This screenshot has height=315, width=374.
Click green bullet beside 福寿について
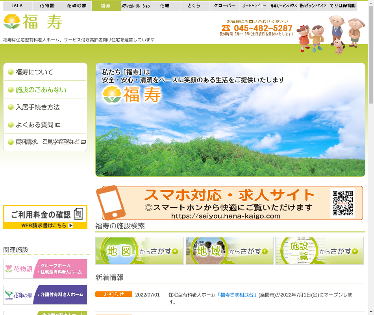coord(11,72)
